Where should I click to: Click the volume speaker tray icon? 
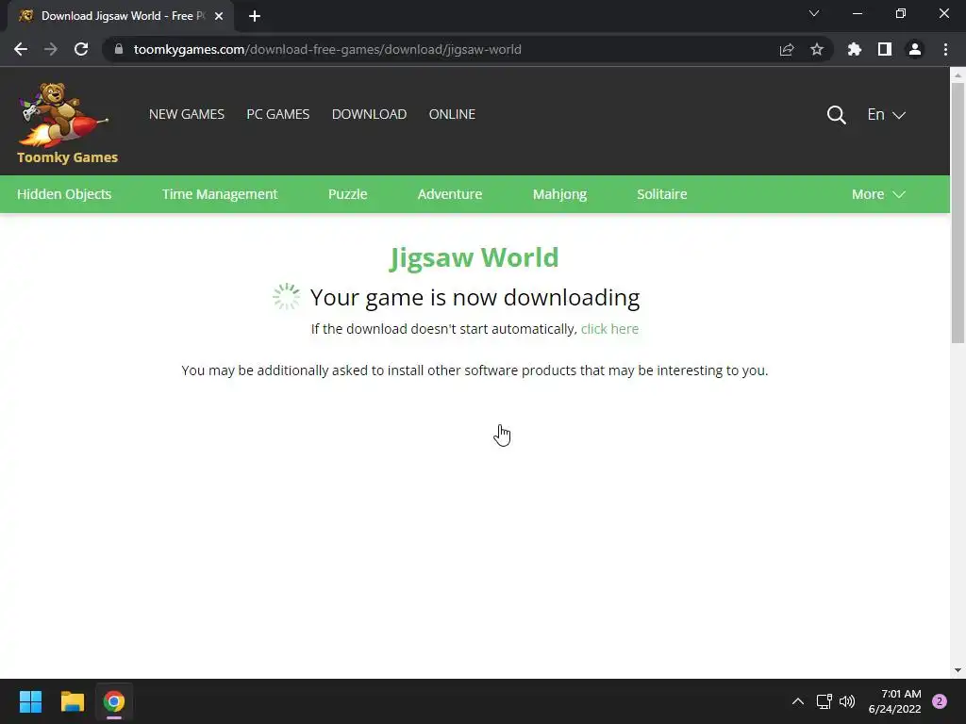(x=847, y=701)
